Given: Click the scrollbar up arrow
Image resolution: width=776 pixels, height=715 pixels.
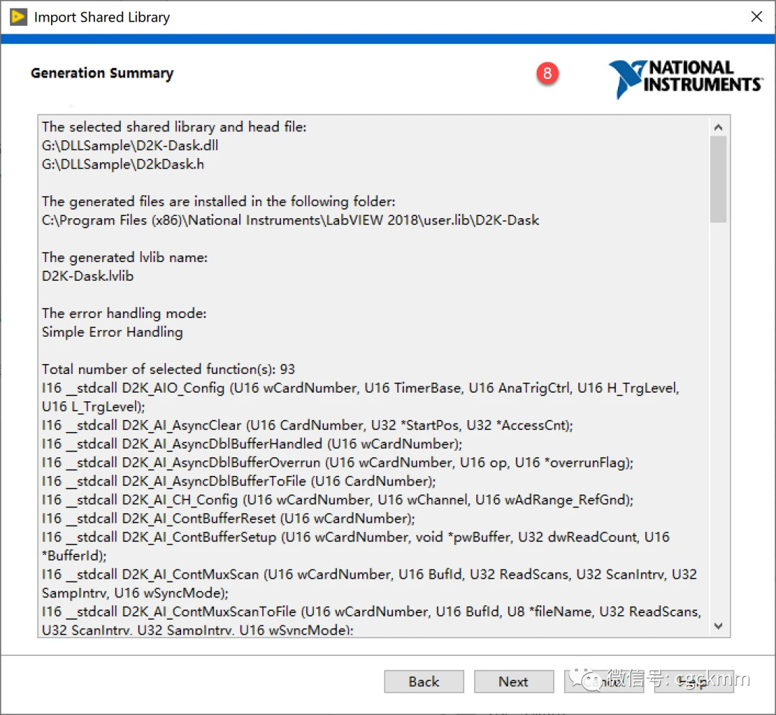Looking at the screenshot, I should pos(718,127).
